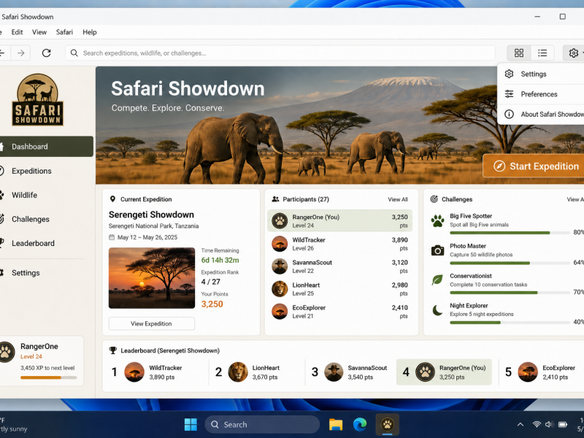Screen dimensions: 584x438
Task: Click SavannaScout's avatar in Participants list
Action: [280, 266]
